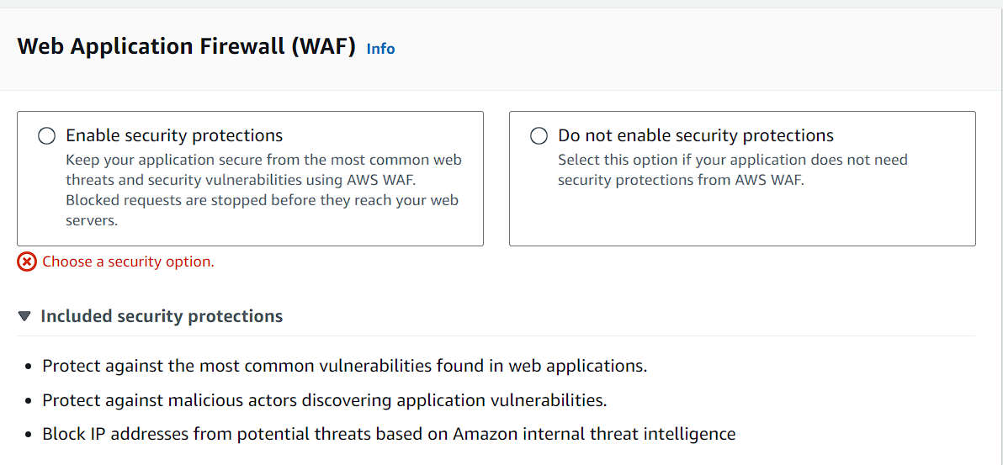
Task: Toggle the 'Included security protections' section heading
Action: 162,316
